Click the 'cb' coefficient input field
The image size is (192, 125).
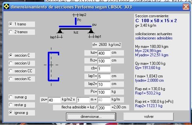(x=104, y=69)
